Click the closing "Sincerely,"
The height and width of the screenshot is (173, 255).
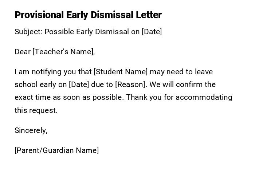(x=31, y=130)
